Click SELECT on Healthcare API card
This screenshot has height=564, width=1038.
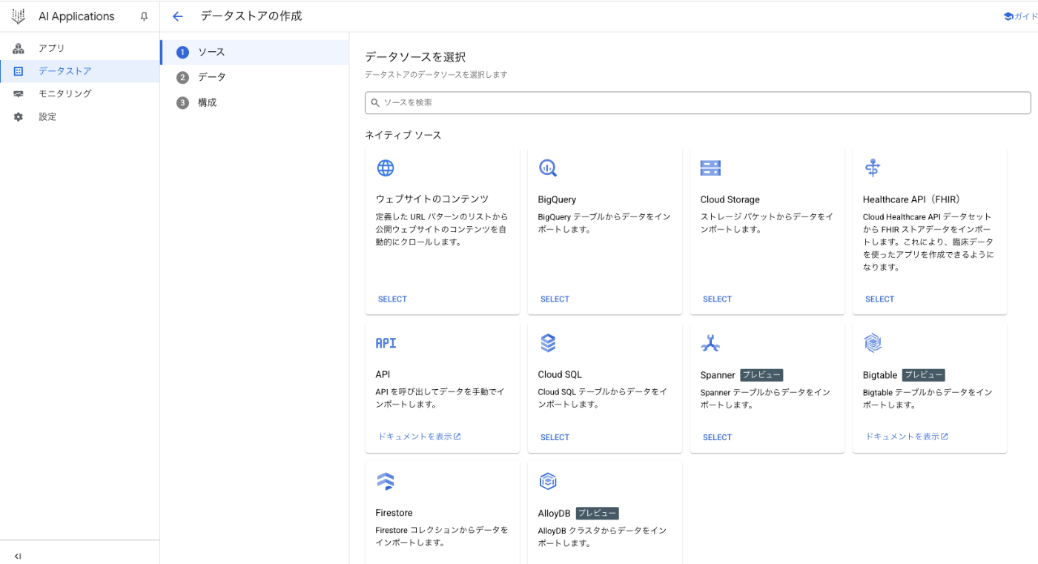pyautogui.click(x=879, y=299)
